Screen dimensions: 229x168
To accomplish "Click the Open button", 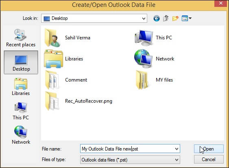I will 209,149.
